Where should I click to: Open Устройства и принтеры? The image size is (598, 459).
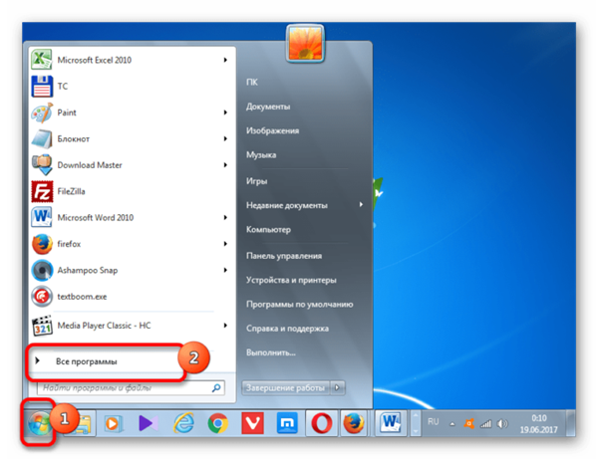pyautogui.click(x=291, y=280)
